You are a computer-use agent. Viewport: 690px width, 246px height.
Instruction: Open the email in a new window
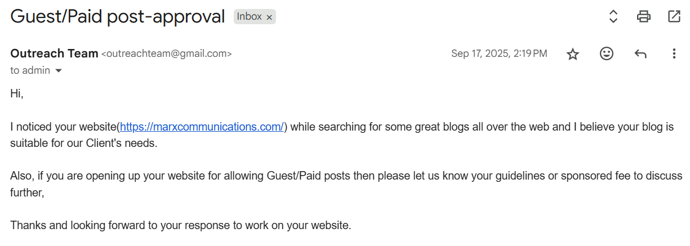click(674, 16)
